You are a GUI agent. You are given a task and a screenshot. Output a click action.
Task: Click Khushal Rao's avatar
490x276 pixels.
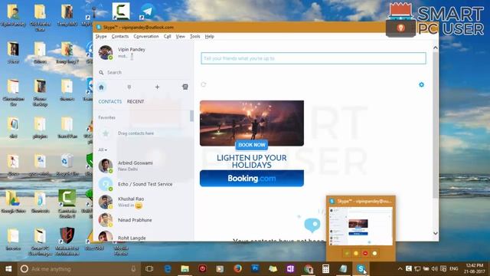(x=106, y=202)
